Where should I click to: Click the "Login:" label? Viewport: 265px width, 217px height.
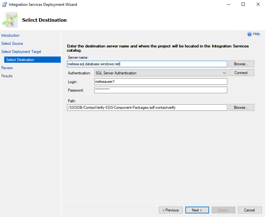73,82
